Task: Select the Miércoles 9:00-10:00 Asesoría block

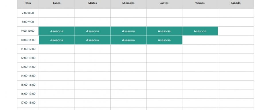Action: [128, 31]
